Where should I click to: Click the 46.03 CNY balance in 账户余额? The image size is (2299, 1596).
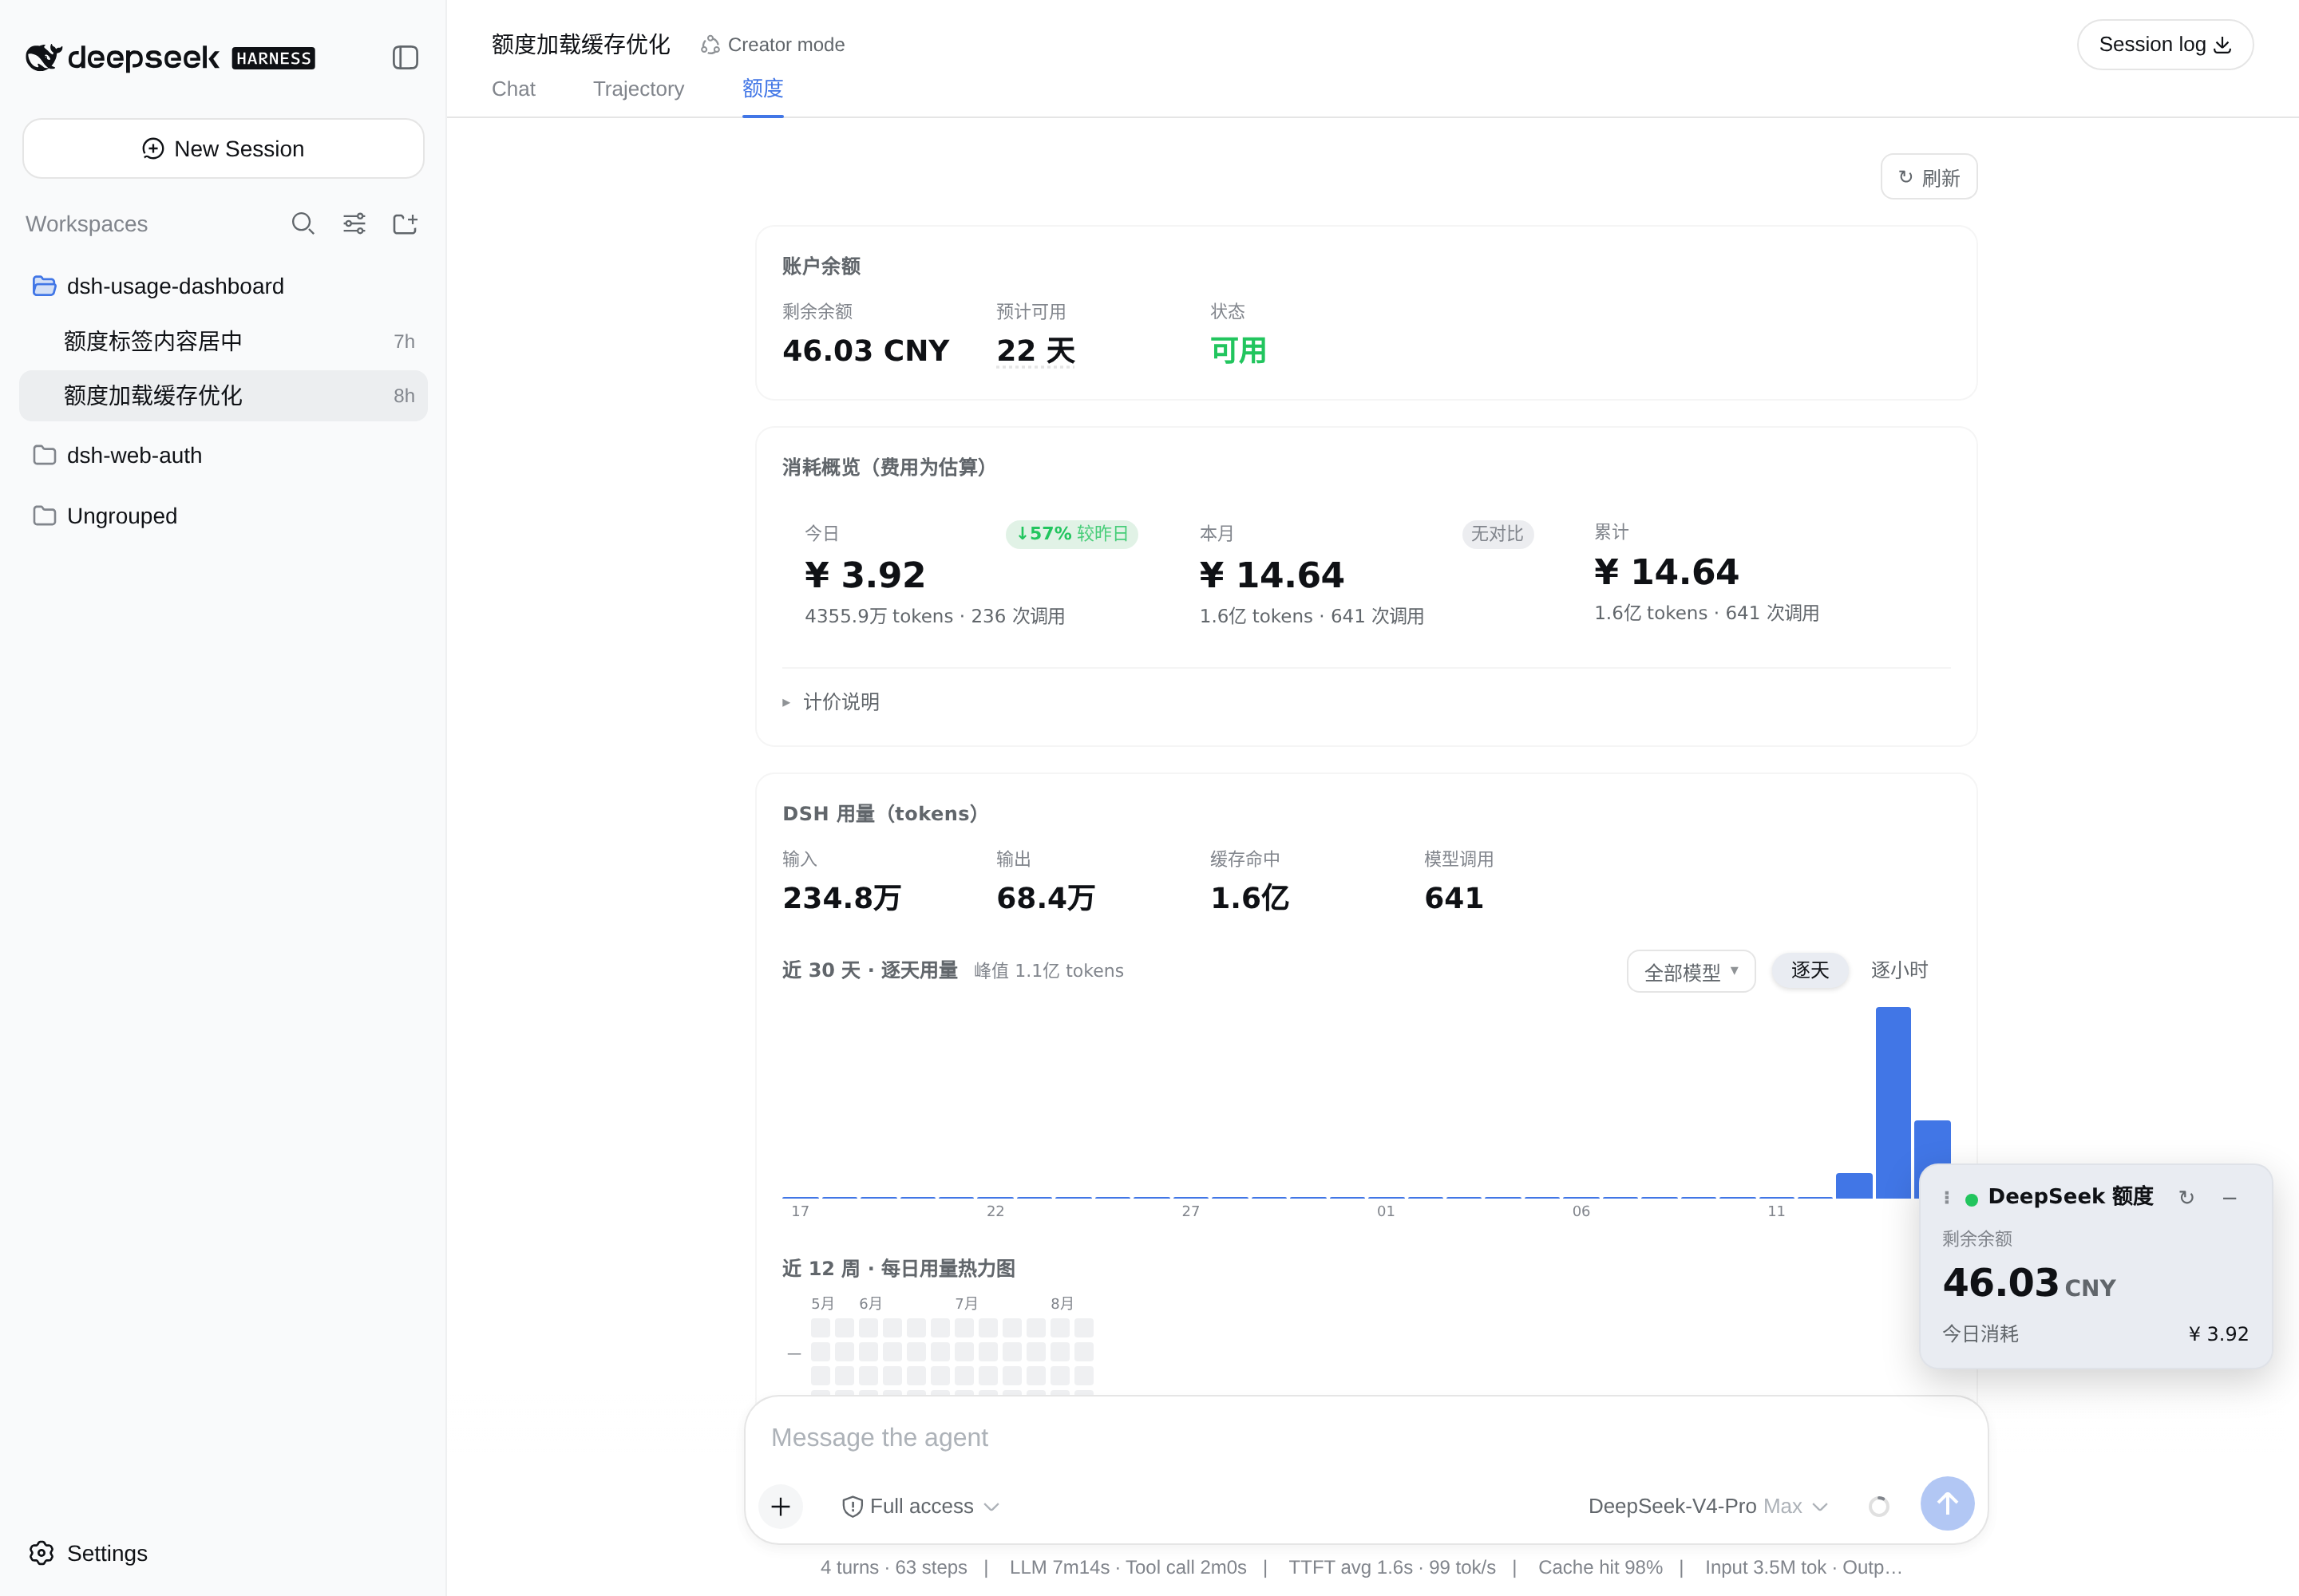[865, 351]
